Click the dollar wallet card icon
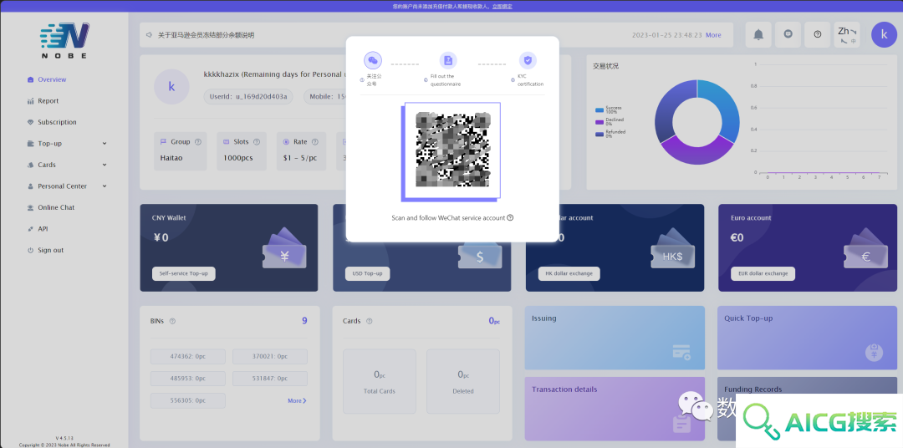 pos(480,257)
